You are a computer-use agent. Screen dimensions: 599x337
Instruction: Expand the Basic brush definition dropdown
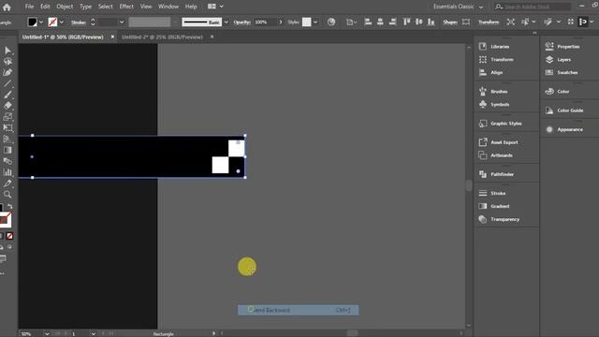click(x=226, y=22)
